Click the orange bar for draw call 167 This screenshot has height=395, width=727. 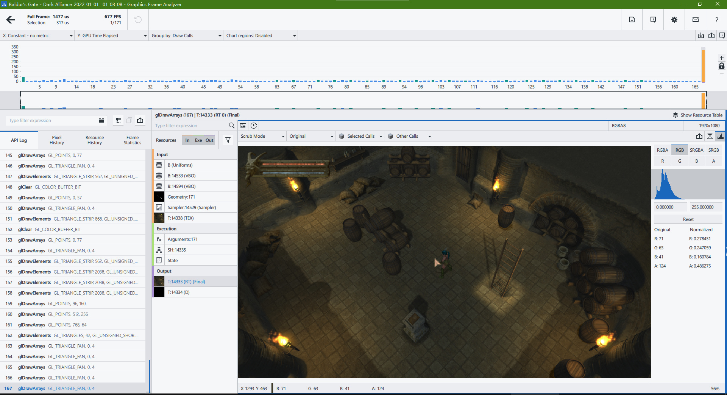click(x=703, y=65)
